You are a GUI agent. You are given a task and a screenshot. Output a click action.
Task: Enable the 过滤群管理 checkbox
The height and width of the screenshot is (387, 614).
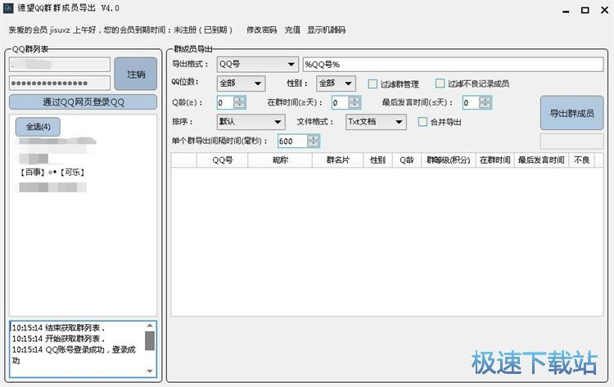pos(373,83)
